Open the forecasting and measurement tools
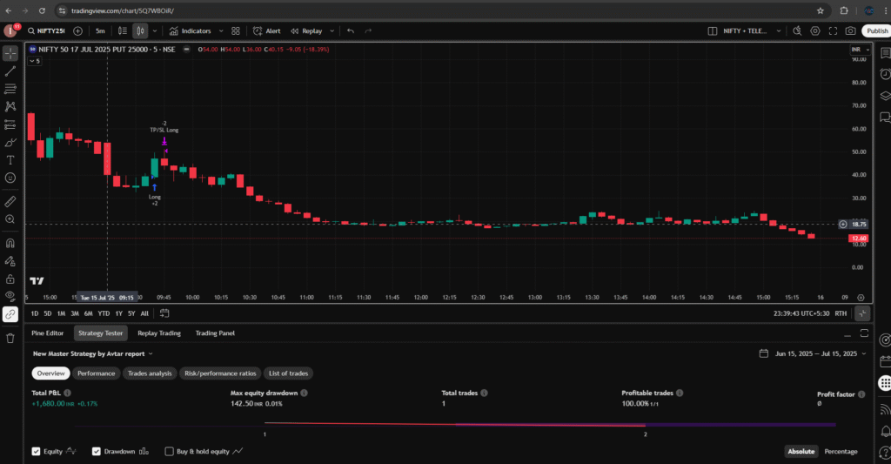 [x=10, y=124]
